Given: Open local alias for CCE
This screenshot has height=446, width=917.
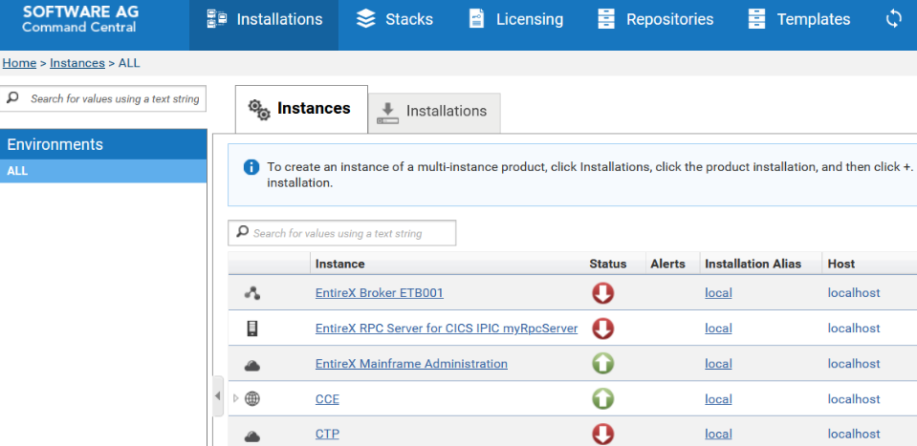Looking at the screenshot, I should click(x=718, y=399).
